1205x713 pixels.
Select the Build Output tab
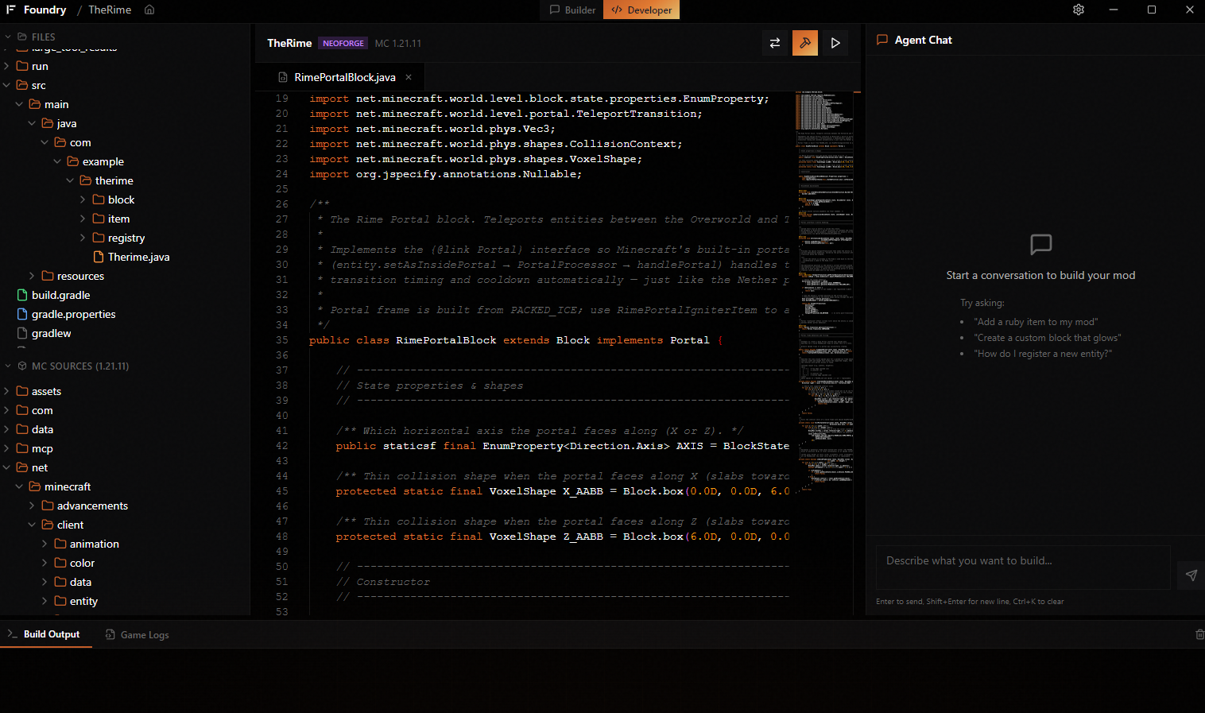(x=52, y=634)
